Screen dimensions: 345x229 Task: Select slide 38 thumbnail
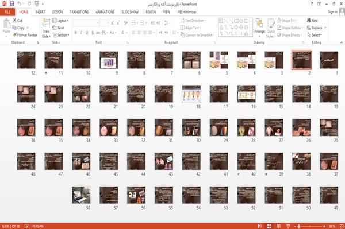pos(301,161)
